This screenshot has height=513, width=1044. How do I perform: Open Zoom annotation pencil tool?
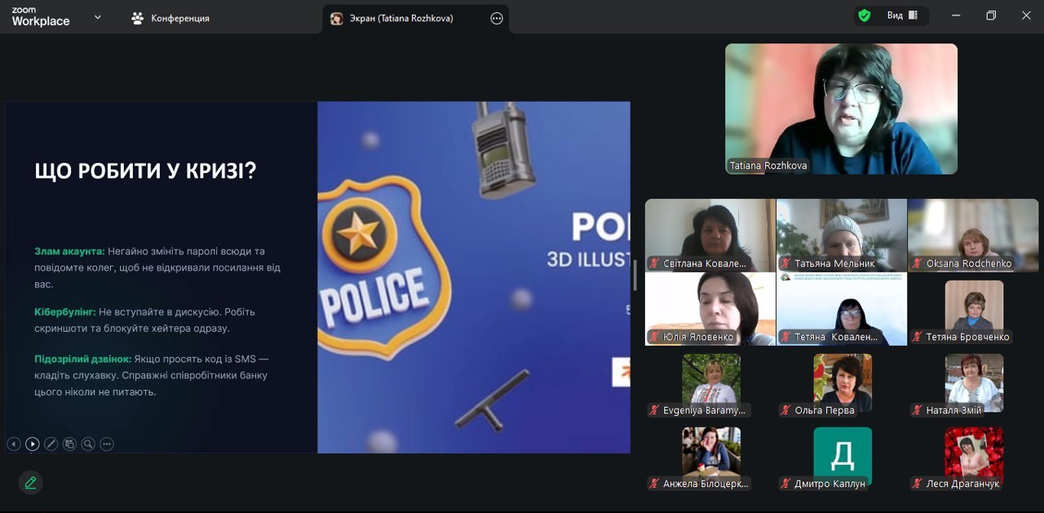(x=30, y=482)
